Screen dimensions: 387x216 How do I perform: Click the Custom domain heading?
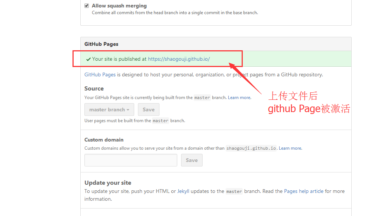click(x=104, y=140)
